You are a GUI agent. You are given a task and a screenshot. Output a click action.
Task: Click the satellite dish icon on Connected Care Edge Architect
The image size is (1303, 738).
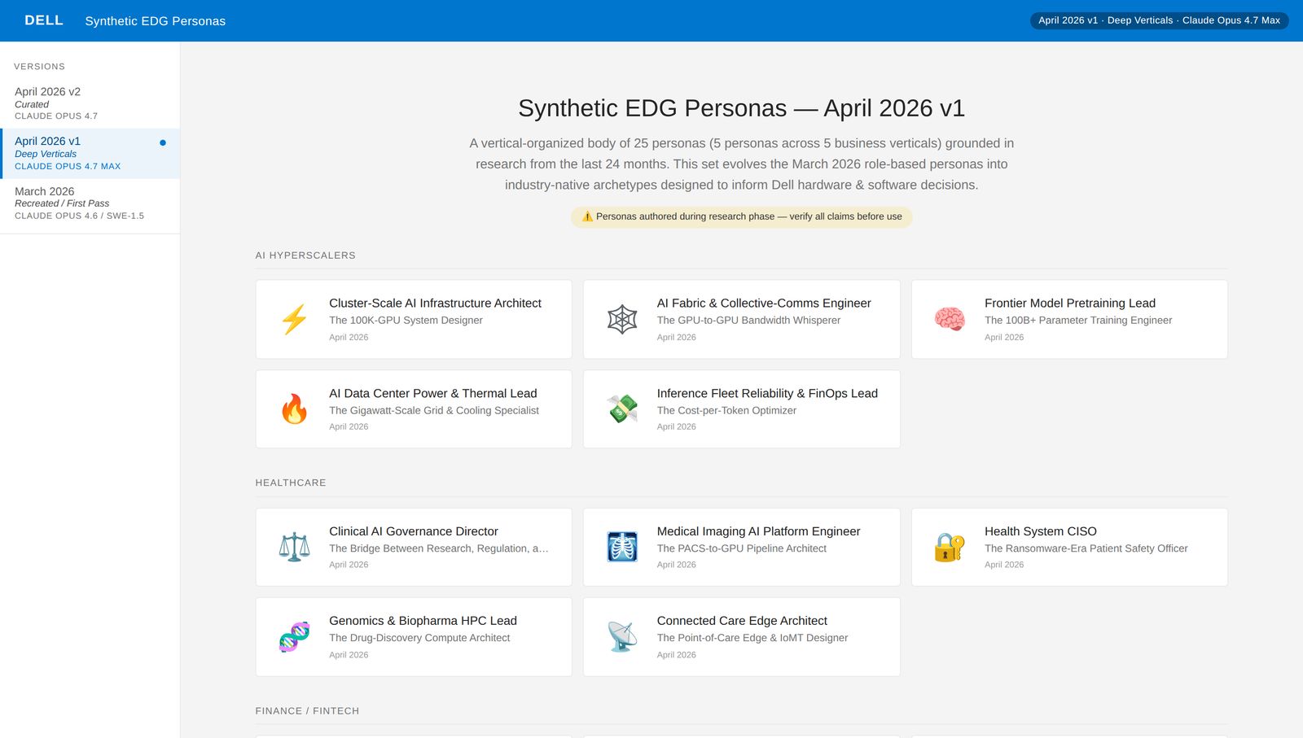(x=623, y=636)
